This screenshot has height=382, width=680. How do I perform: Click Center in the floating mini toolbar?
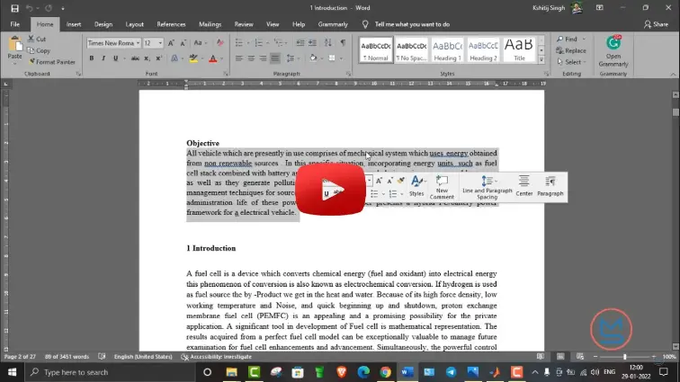click(x=523, y=186)
